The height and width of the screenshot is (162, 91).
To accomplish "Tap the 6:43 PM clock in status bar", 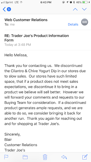I will [x=46, y=2].
